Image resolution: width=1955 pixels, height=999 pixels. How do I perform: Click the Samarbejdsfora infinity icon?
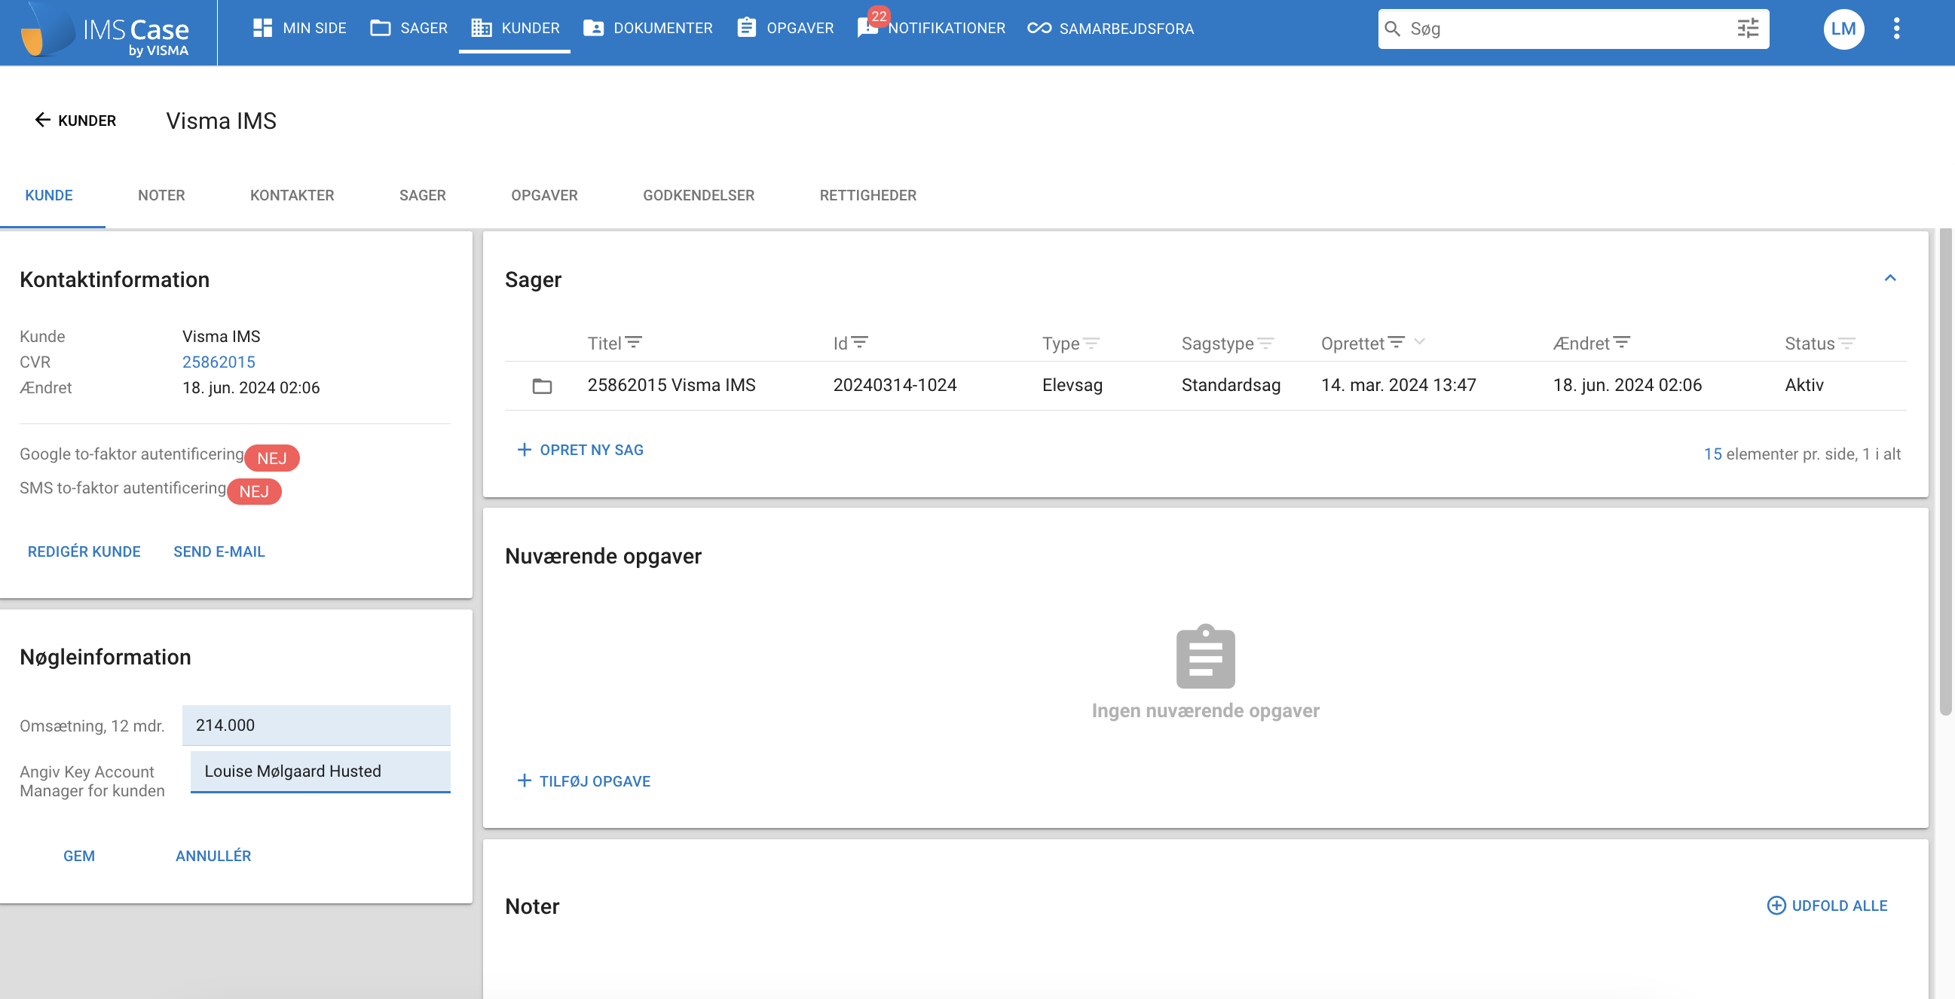point(1039,28)
